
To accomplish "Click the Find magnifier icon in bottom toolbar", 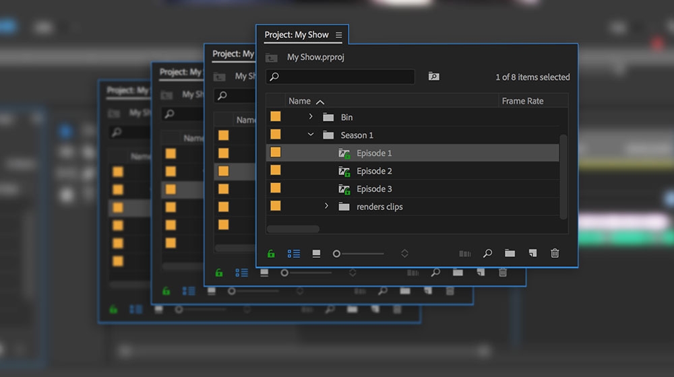I will click(487, 253).
